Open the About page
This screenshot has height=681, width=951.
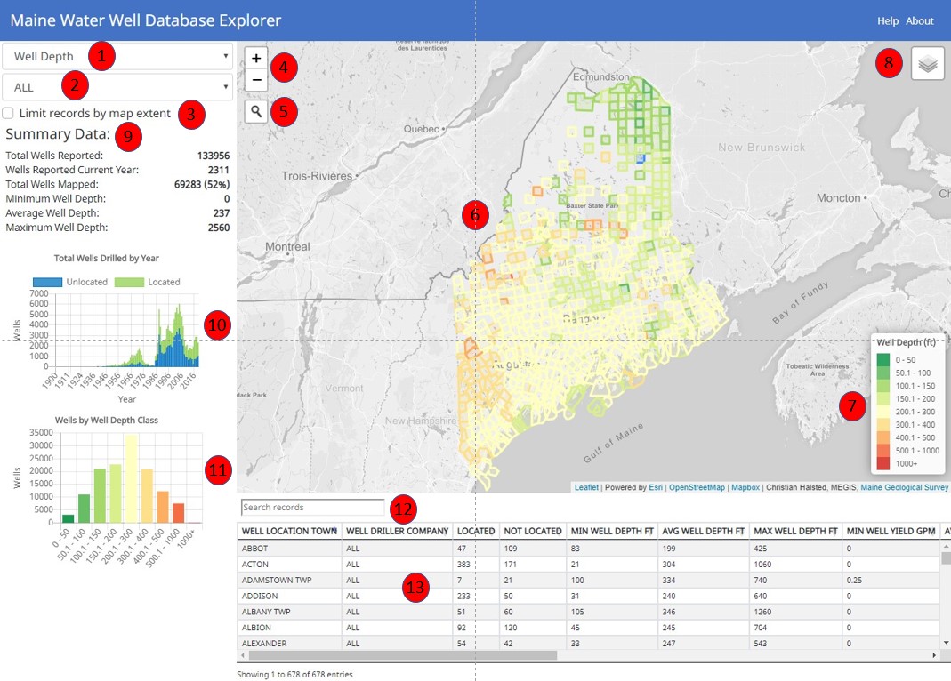tap(919, 20)
